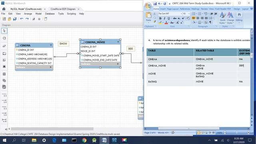Pick the 1:n non-identifying relationship tool
The width and height of the screenshot is (256, 144).
4,101
